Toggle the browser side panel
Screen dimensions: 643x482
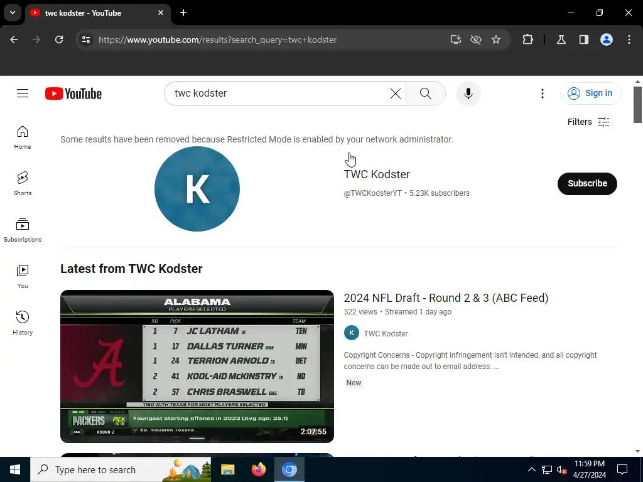(x=583, y=40)
